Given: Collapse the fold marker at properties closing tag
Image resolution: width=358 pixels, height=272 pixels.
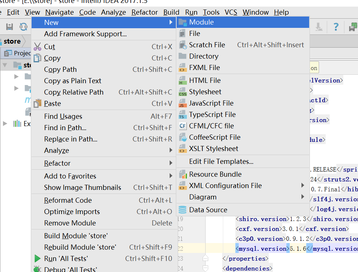Looking at the screenshot, I should coord(205,258).
